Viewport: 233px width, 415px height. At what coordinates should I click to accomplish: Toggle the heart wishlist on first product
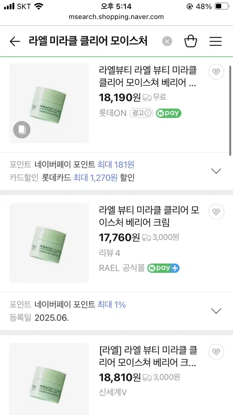pos(216,72)
